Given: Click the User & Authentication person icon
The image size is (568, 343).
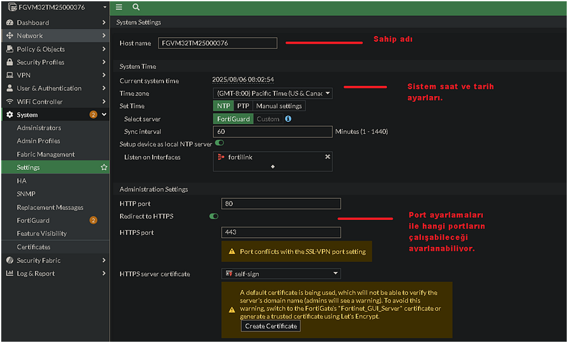Looking at the screenshot, I should pos(9,88).
